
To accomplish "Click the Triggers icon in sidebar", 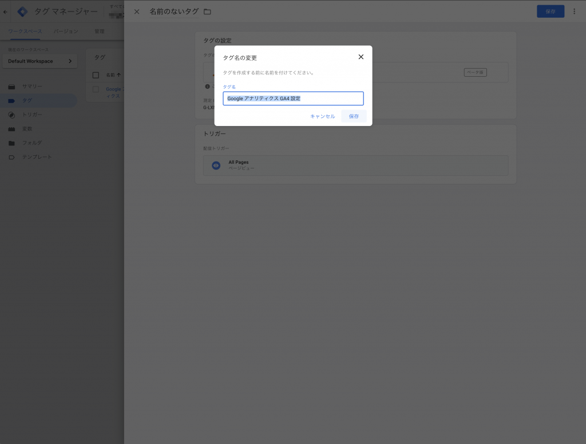I will (x=11, y=115).
